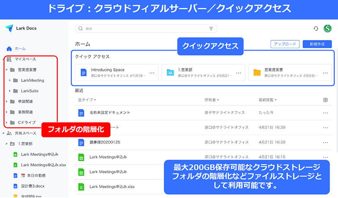Select 1.営業部 folder in sidebar tree
Screen dimensions: 338x198
pyautogui.click(x=25, y=144)
